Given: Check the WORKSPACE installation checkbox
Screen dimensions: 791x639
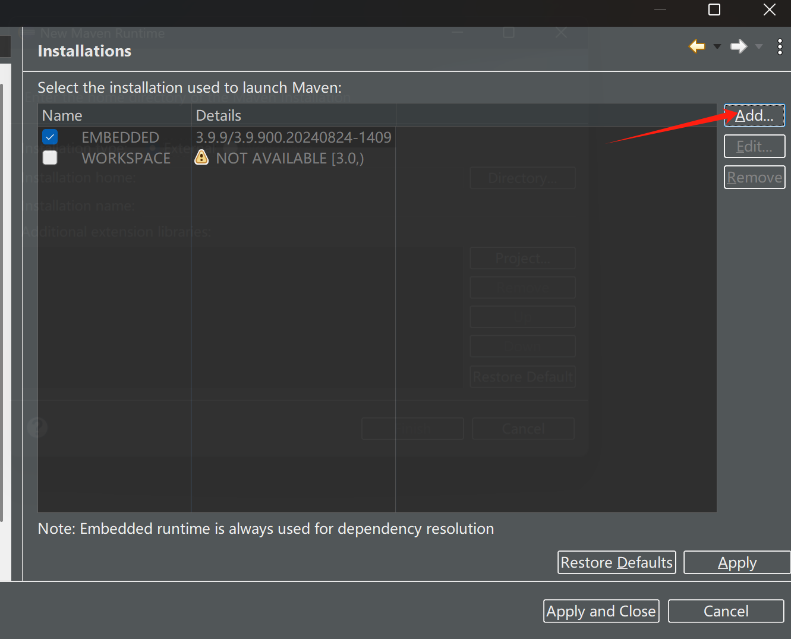Looking at the screenshot, I should (x=51, y=158).
